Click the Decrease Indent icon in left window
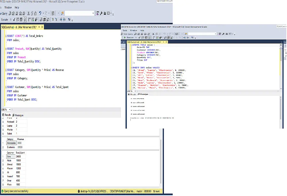The width and height of the screenshot is (287, 196). [61, 19]
